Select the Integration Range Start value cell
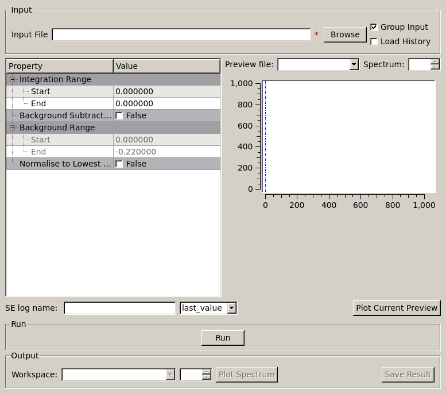 pos(166,91)
